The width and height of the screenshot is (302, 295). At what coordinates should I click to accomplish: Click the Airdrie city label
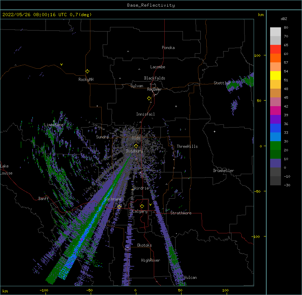(x=141, y=188)
